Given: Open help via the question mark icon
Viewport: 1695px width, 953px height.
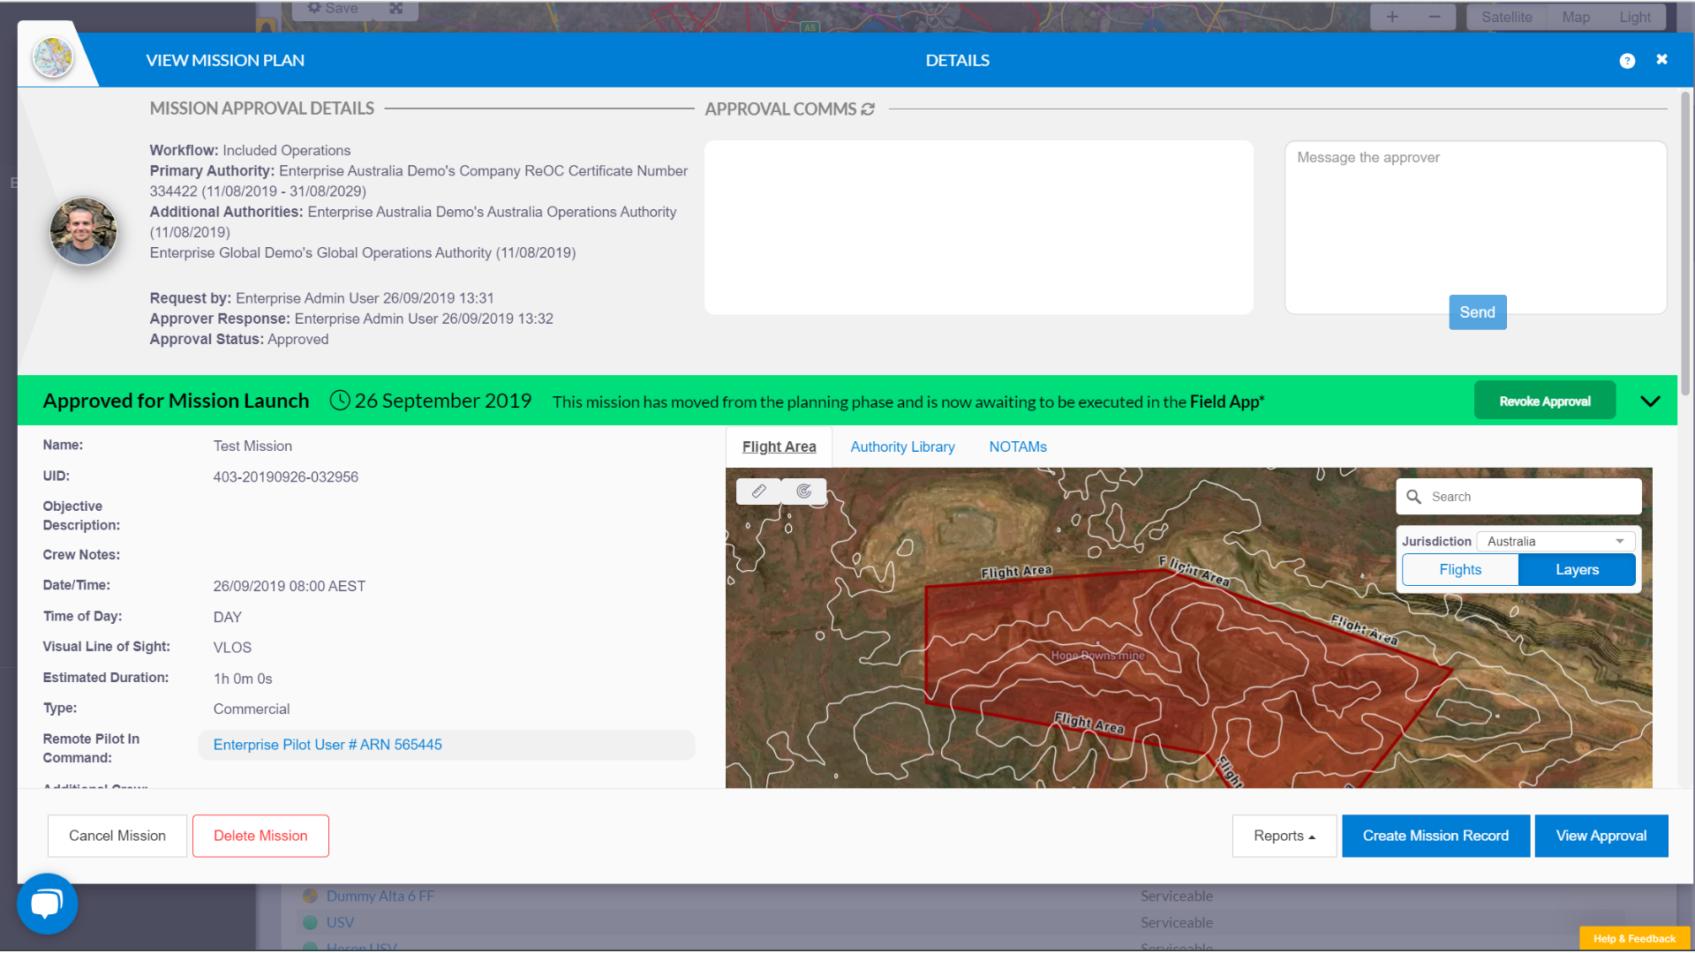Looking at the screenshot, I should pos(1628,60).
